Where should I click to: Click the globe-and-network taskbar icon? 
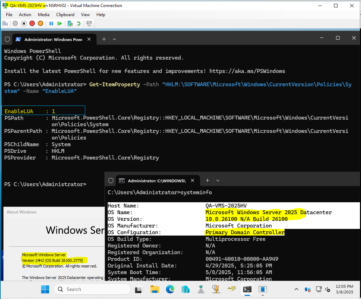coord(201,289)
